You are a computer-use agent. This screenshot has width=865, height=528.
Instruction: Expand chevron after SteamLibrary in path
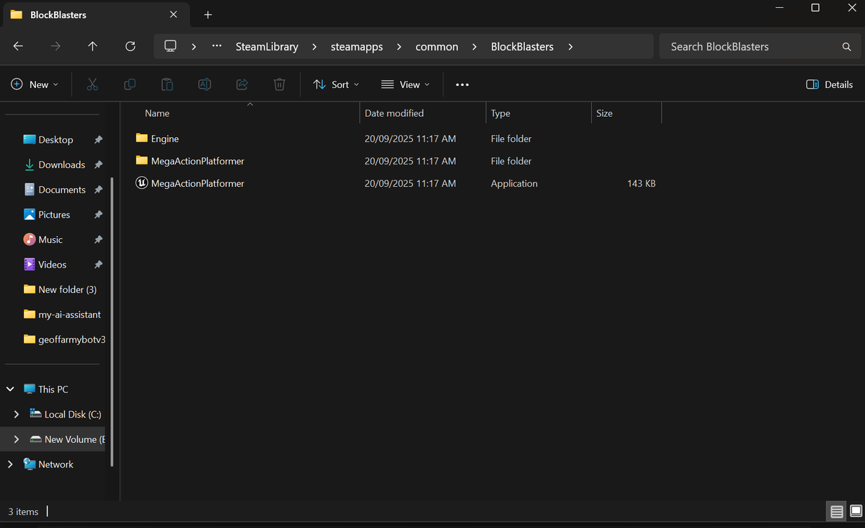pyautogui.click(x=314, y=46)
